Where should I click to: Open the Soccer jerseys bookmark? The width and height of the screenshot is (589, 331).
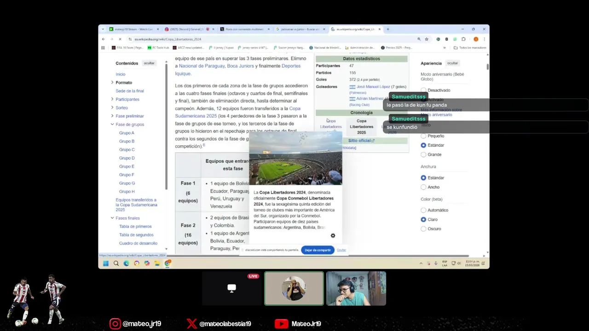coord(290,47)
